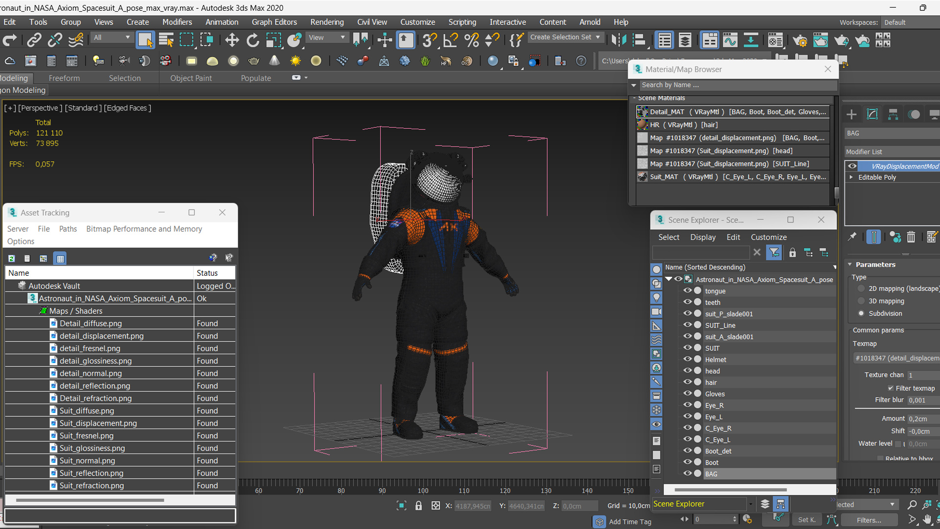This screenshot has height=529, width=940.
Task: Click the Align tool icon
Action: point(639,40)
